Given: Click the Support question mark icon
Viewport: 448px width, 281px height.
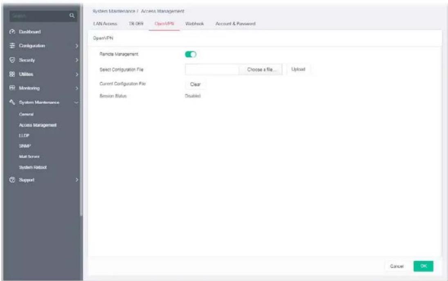Looking at the screenshot, I should point(12,180).
